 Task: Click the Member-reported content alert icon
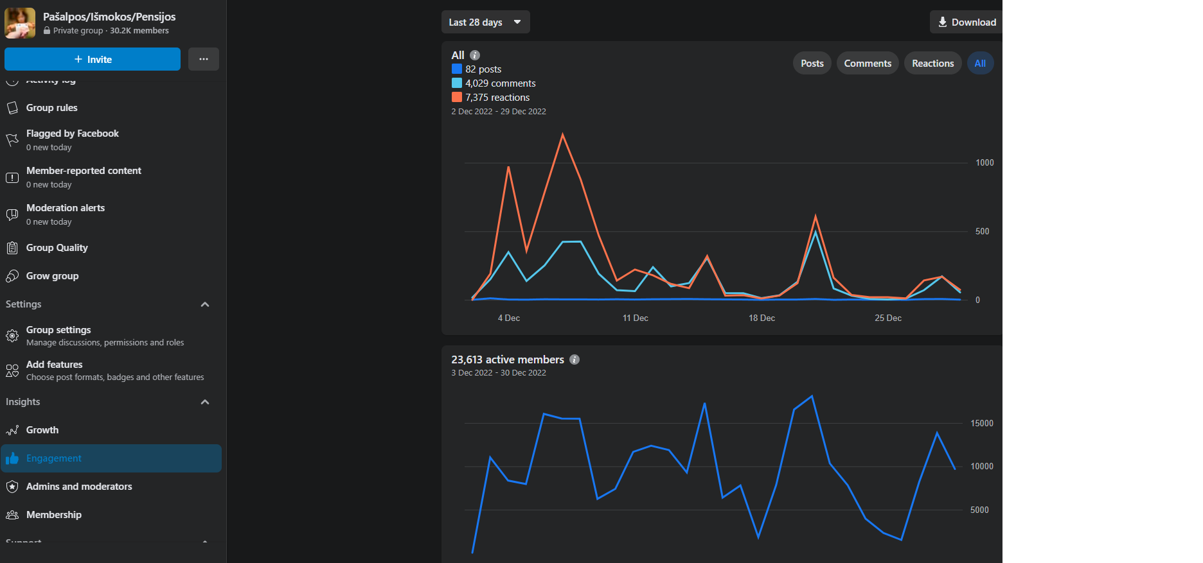click(12, 177)
